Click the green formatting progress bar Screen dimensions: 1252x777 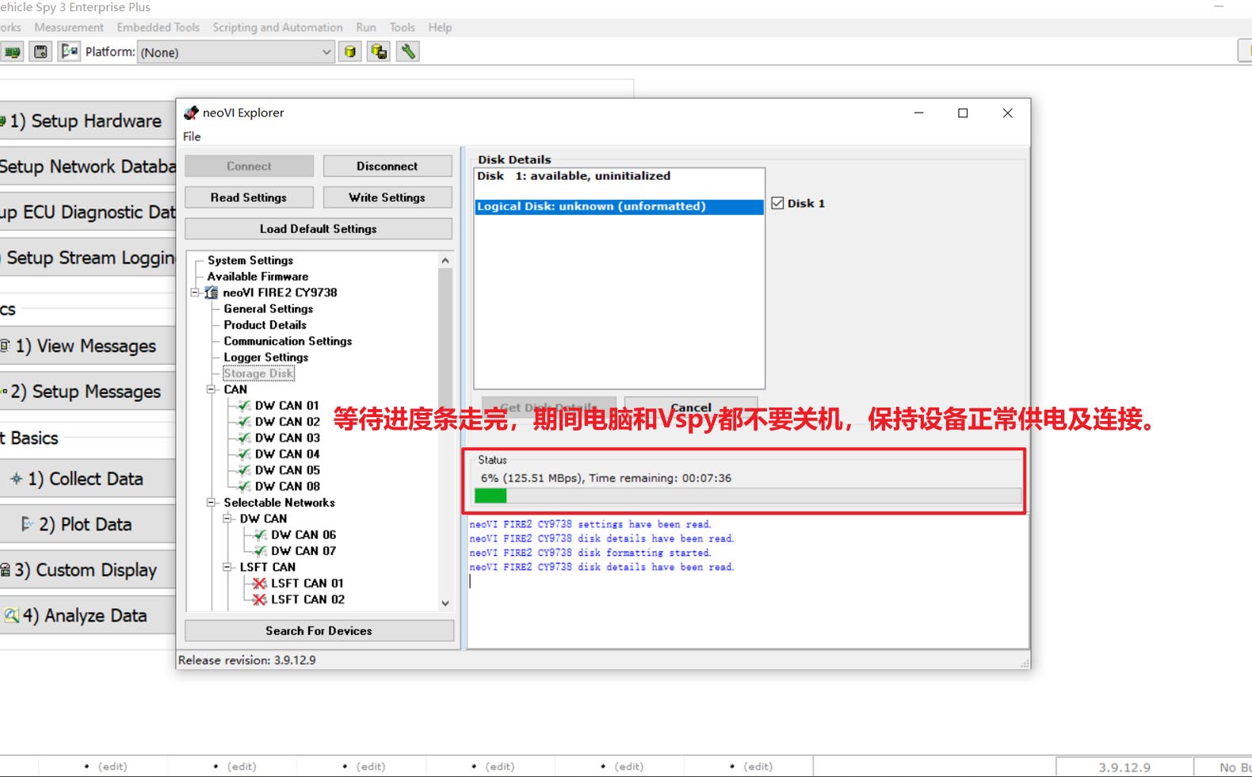pyautogui.click(x=747, y=496)
